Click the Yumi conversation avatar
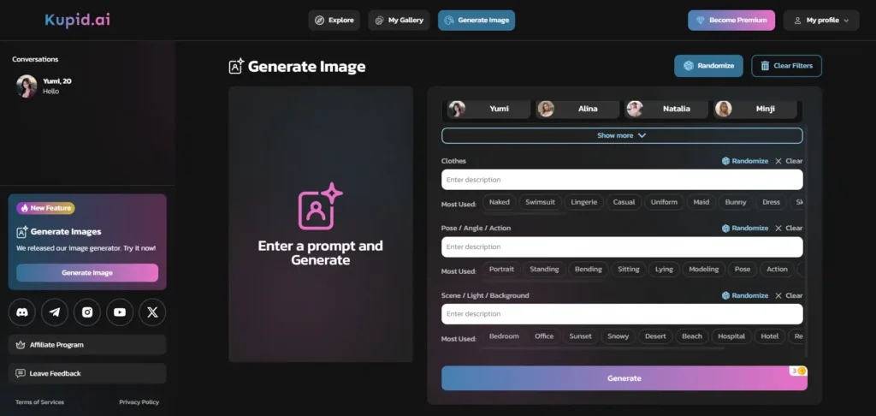Screen dimensions: 876x416 coord(27,86)
